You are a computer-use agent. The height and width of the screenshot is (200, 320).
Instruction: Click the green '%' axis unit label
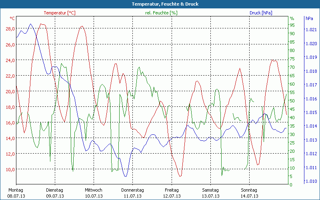click(x=292, y=18)
